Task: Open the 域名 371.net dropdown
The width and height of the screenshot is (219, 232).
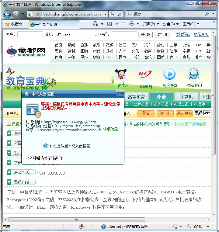Action: [96, 35]
